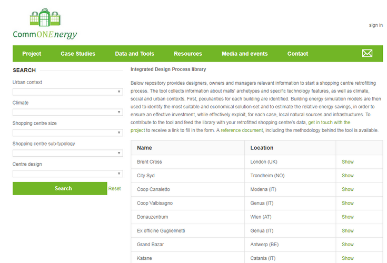
Task: Show details for Donauzentrum
Action: (348, 217)
